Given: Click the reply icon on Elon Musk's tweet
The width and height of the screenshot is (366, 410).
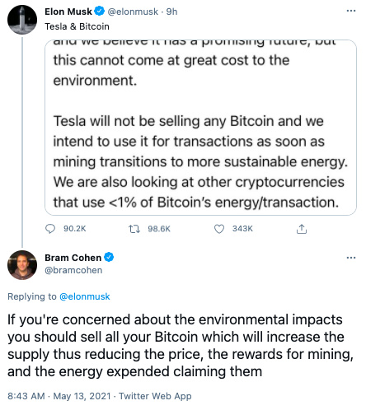Looking at the screenshot, I should tap(50, 229).
